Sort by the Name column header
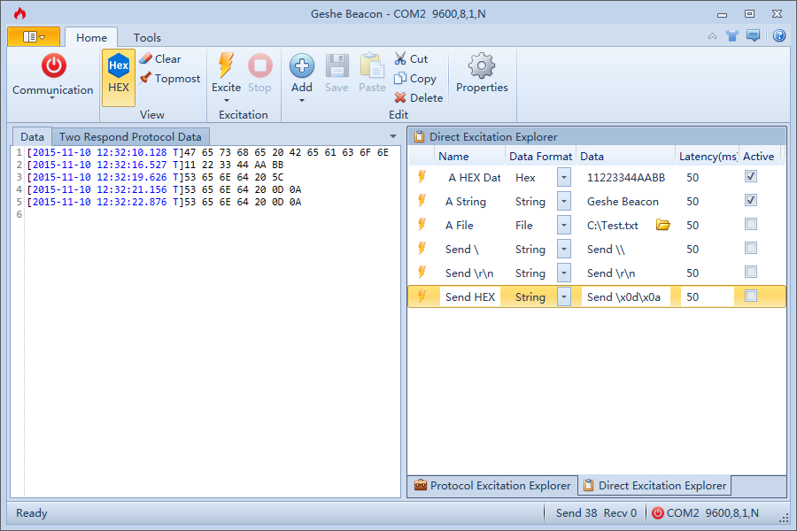 pos(469,156)
